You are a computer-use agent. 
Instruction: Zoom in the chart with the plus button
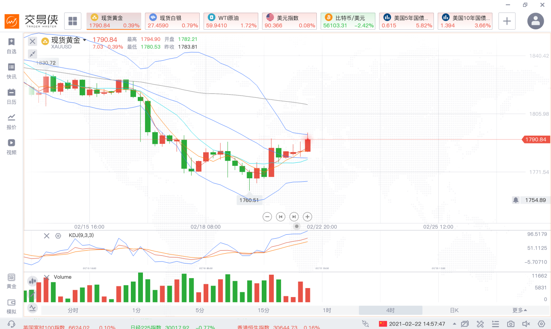[x=307, y=217]
